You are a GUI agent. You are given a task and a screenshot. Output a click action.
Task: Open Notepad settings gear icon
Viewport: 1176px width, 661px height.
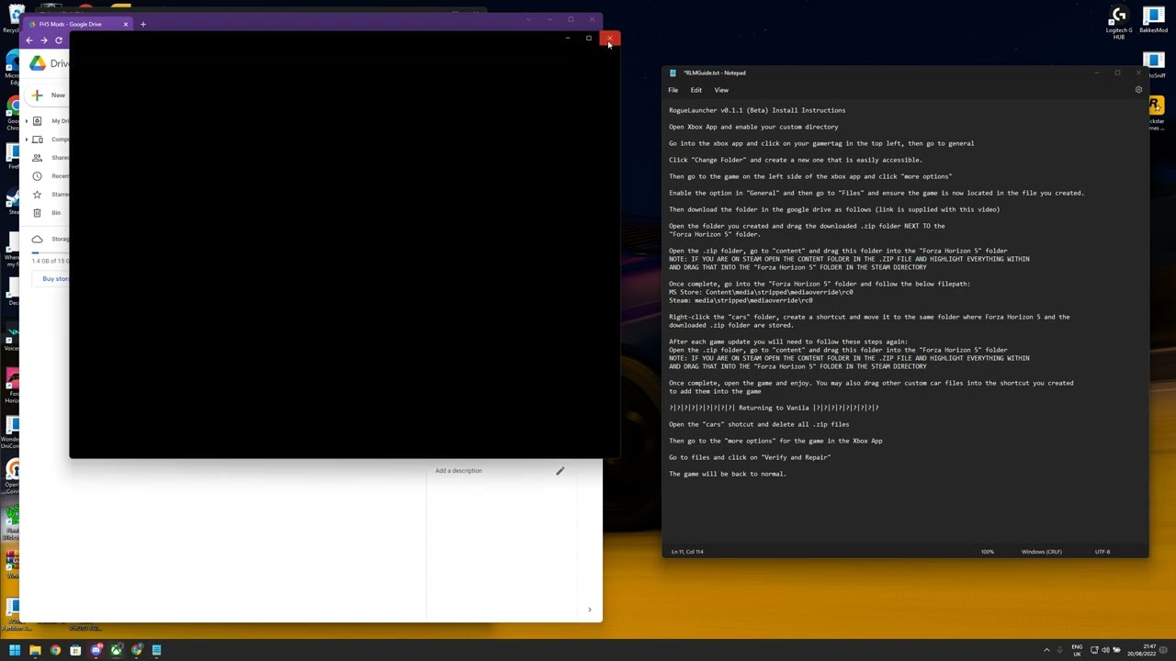(x=1138, y=90)
